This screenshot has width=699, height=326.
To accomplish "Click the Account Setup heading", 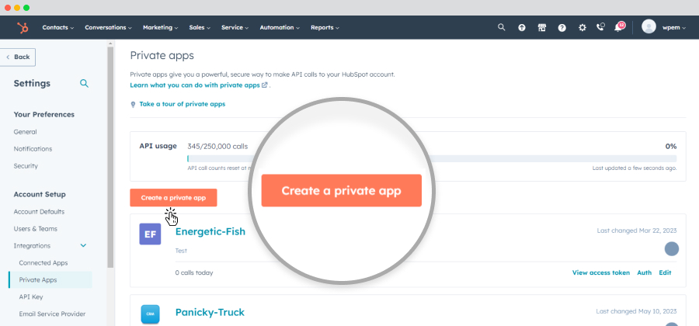I will (40, 194).
